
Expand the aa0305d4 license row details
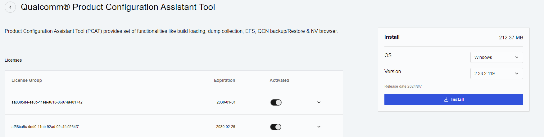coord(319,102)
